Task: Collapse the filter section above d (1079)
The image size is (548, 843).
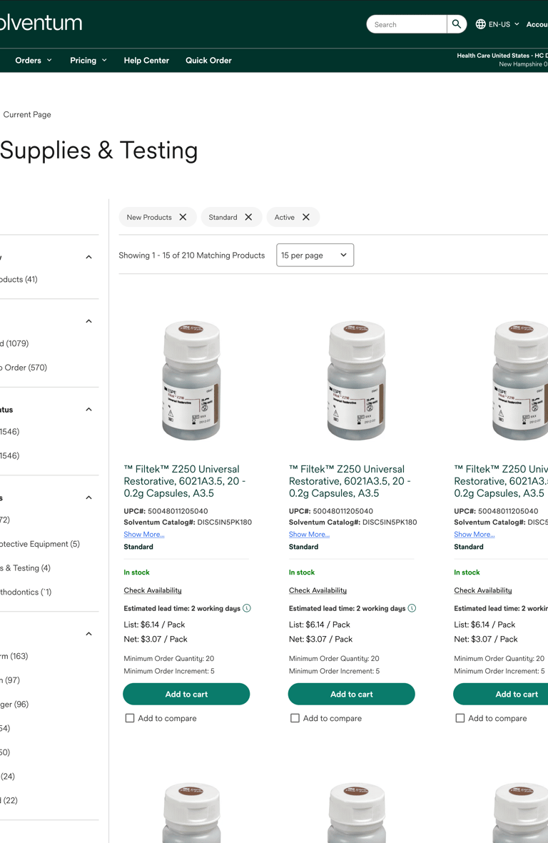Action: click(89, 321)
